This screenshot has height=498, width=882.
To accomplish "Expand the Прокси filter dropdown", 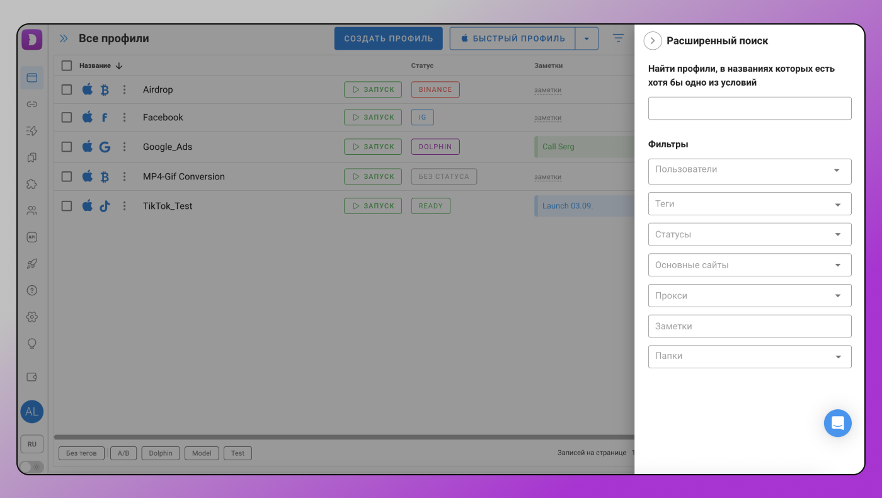I will pyautogui.click(x=749, y=296).
